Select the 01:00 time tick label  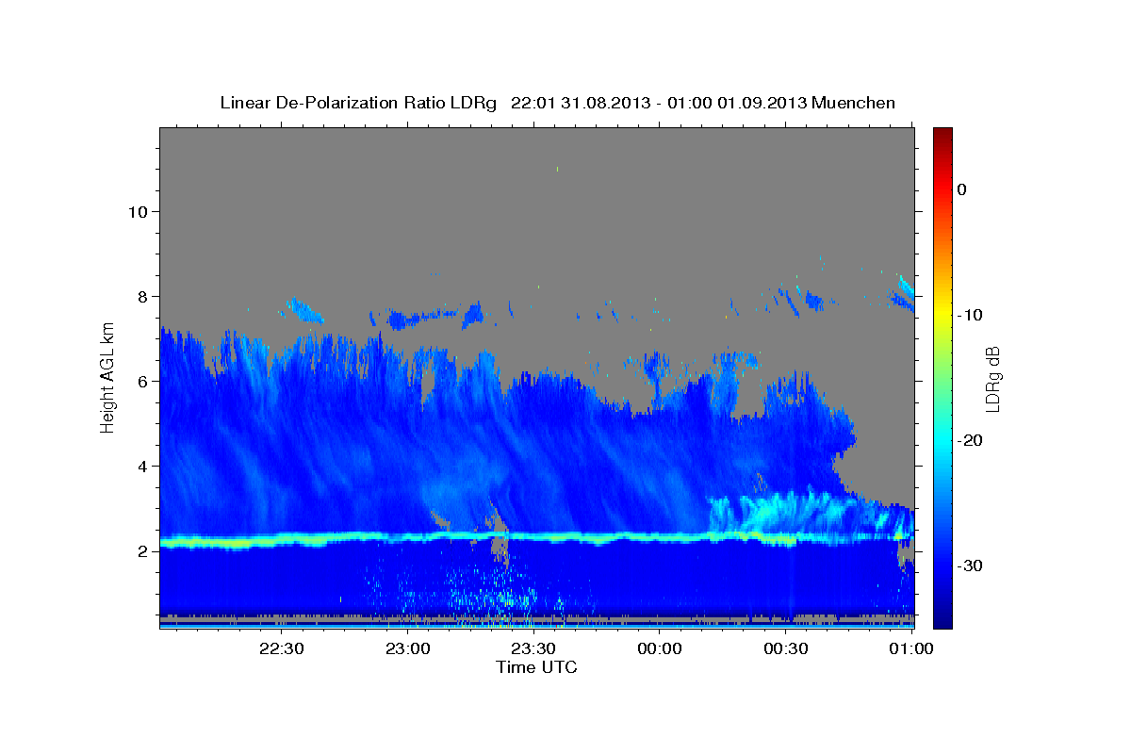pos(910,648)
